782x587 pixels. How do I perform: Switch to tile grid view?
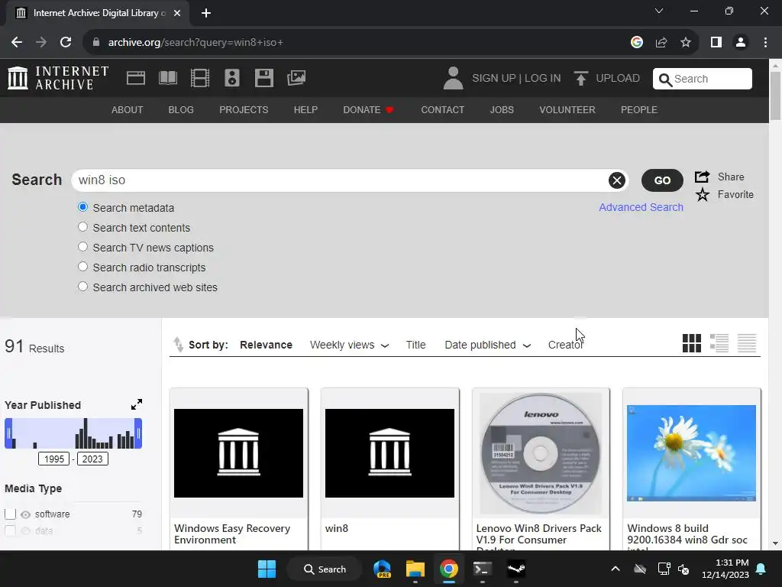[x=692, y=343]
